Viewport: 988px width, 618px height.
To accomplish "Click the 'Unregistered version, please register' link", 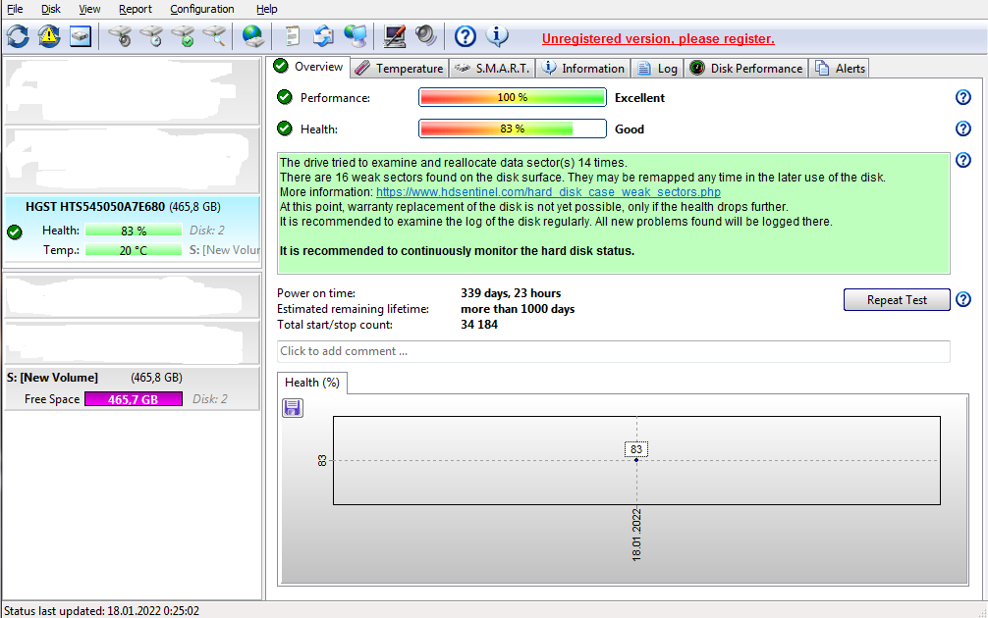I will coord(658,39).
